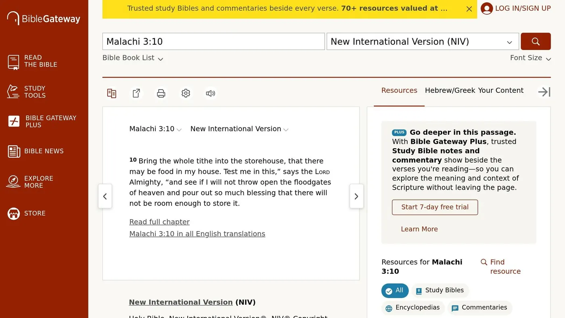Click the PLUS badge in promo box

coord(399,132)
